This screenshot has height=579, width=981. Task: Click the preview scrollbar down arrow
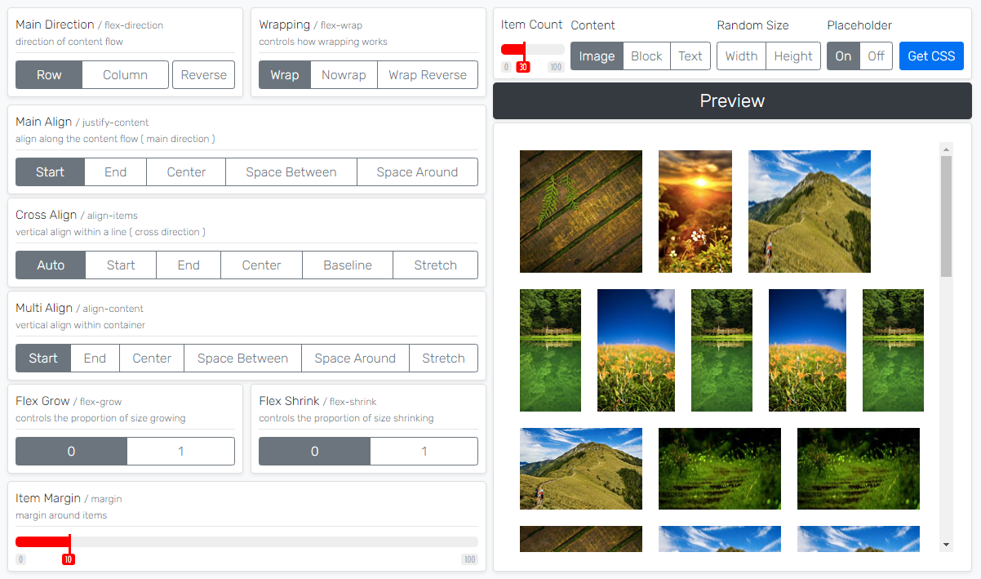946,545
